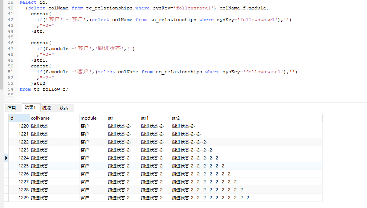The height and width of the screenshot is (208, 367).
Task: Place cursor on line 54 'from tc_follow f;'
Action: [x=44, y=89]
